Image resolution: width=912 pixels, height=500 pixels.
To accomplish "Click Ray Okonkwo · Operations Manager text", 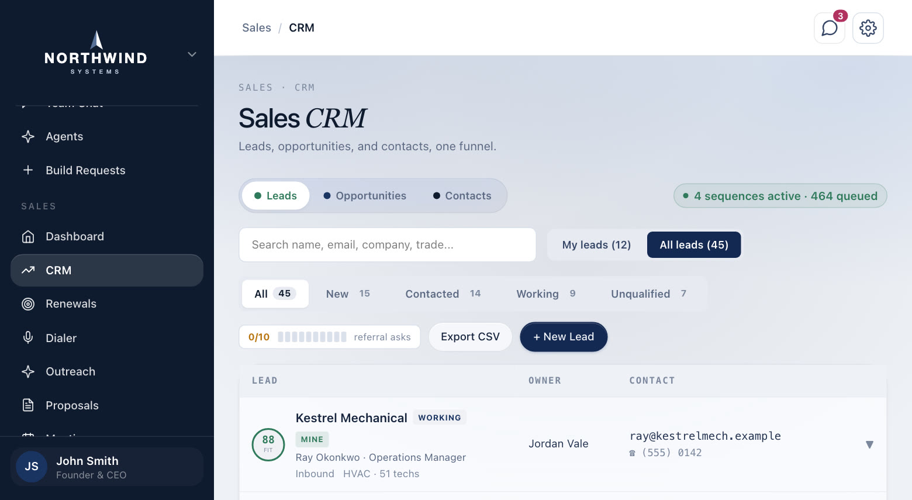I will click(381, 457).
